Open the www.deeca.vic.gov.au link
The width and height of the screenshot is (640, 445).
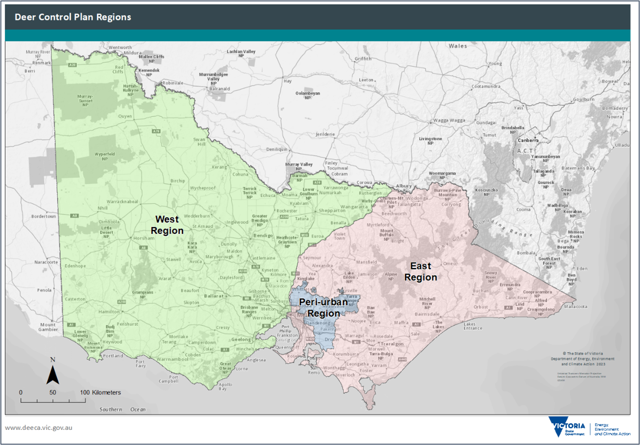tap(39, 427)
